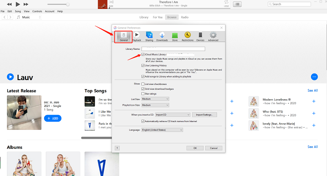Add Modern Loneliness with its plus icon
Screen dimensions: 327x176
tap(314, 101)
